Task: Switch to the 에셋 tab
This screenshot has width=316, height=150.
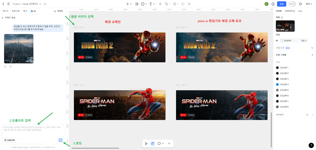Action: [25, 11]
